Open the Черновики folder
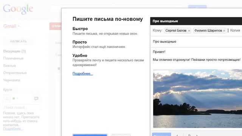The image size is (242, 136). (x=12, y=80)
